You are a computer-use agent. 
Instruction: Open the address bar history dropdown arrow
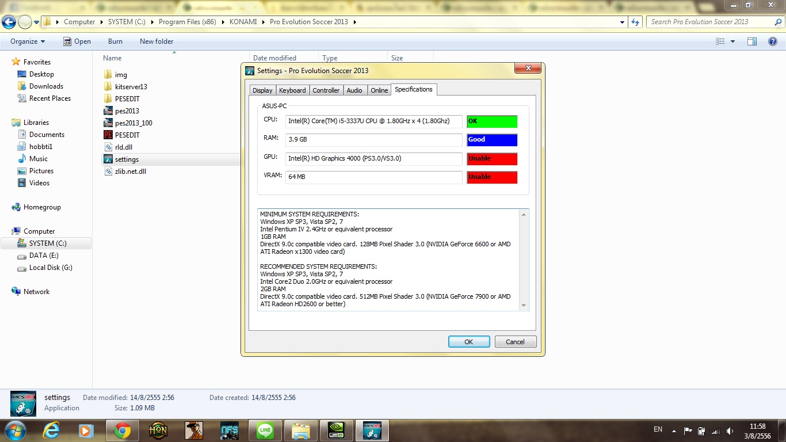tap(623, 22)
